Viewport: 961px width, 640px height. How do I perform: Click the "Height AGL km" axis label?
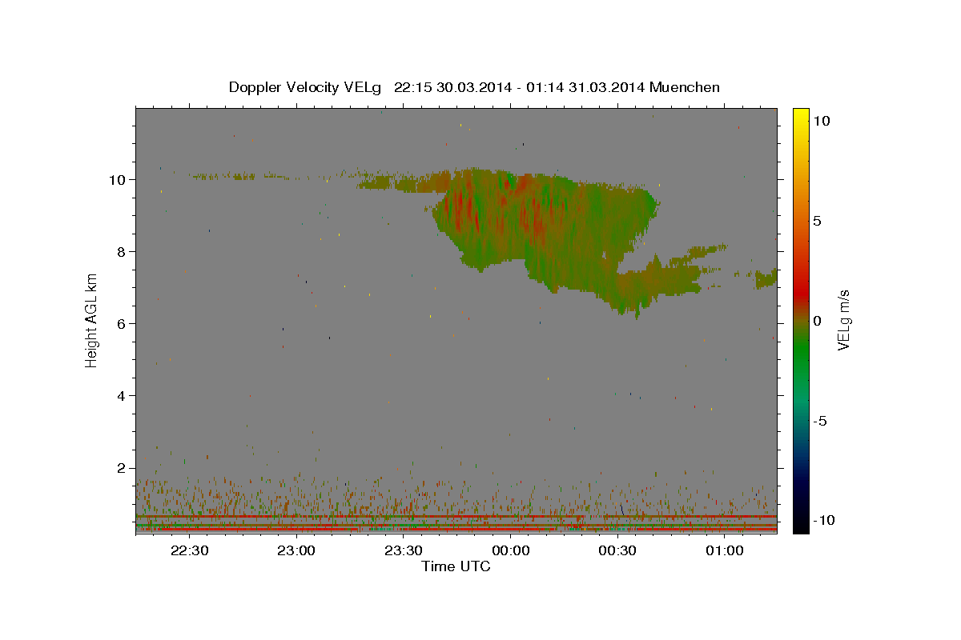pyautogui.click(x=92, y=320)
